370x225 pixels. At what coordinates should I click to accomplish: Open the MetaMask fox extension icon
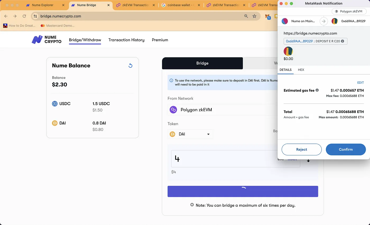267,16
